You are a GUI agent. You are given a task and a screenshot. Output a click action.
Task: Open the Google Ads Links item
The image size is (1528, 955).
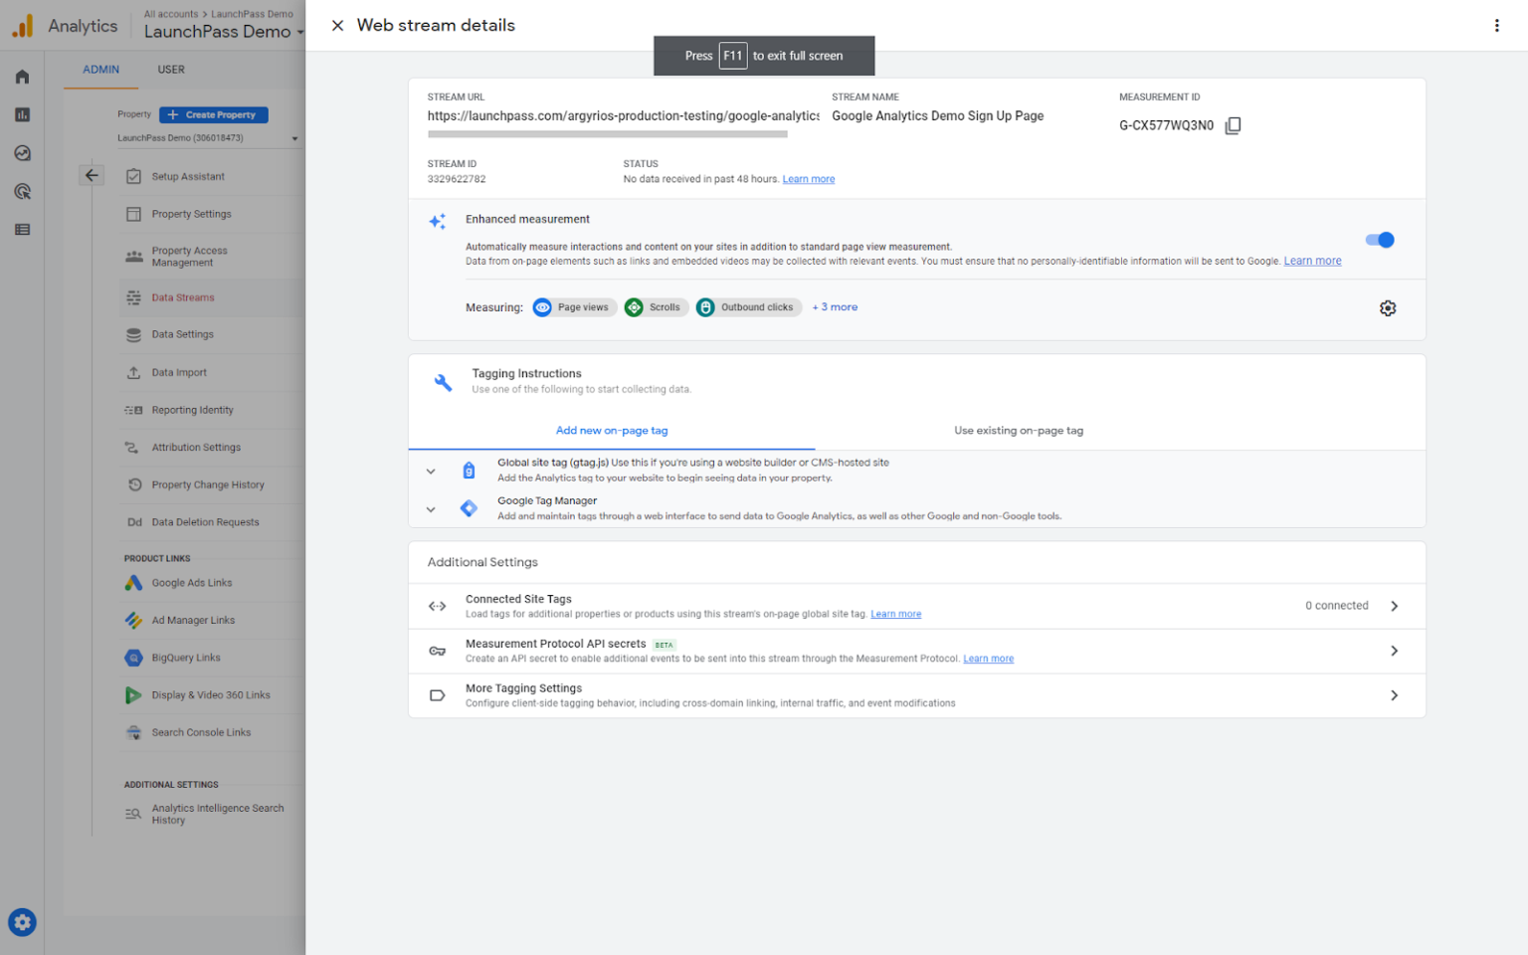coord(192,582)
